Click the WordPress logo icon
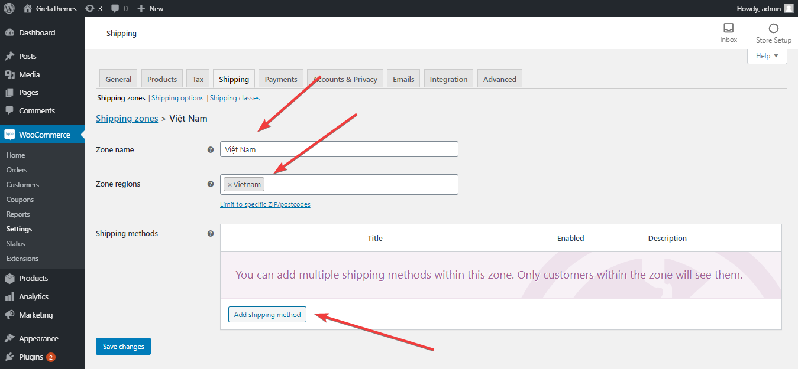Image resolution: width=798 pixels, height=369 pixels. point(9,8)
